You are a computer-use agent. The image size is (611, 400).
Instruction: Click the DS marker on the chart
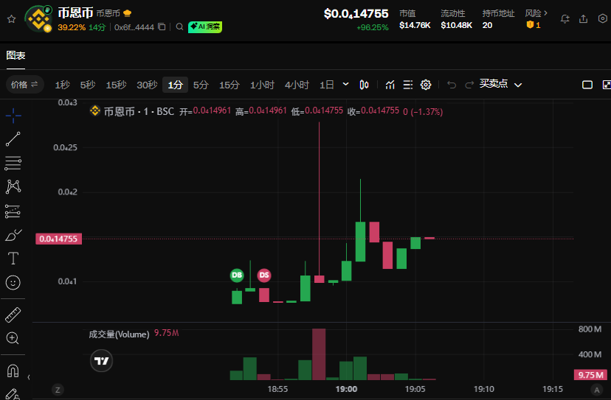tap(263, 275)
